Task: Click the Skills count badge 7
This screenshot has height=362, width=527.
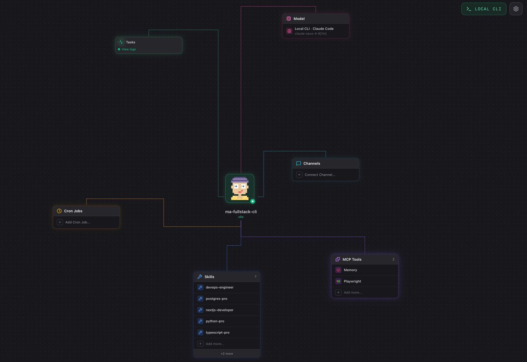Action: click(x=255, y=276)
